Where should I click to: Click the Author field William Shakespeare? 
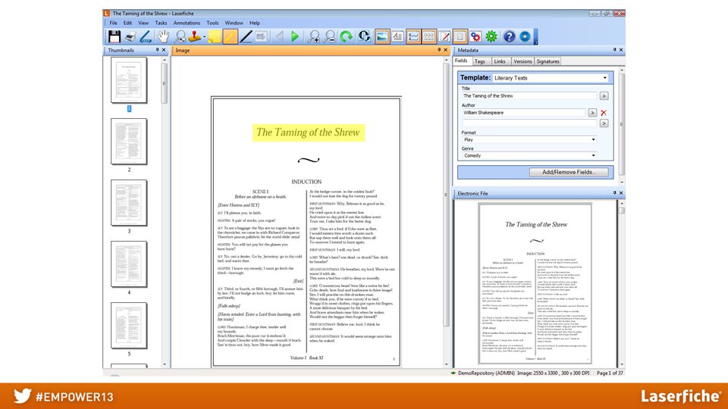[x=523, y=113]
